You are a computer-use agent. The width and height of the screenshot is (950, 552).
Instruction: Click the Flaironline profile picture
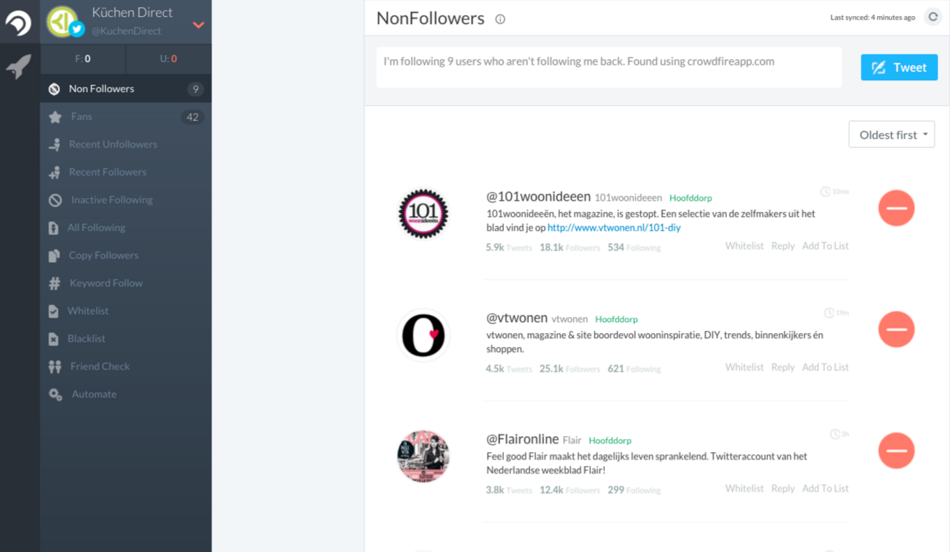(x=423, y=457)
